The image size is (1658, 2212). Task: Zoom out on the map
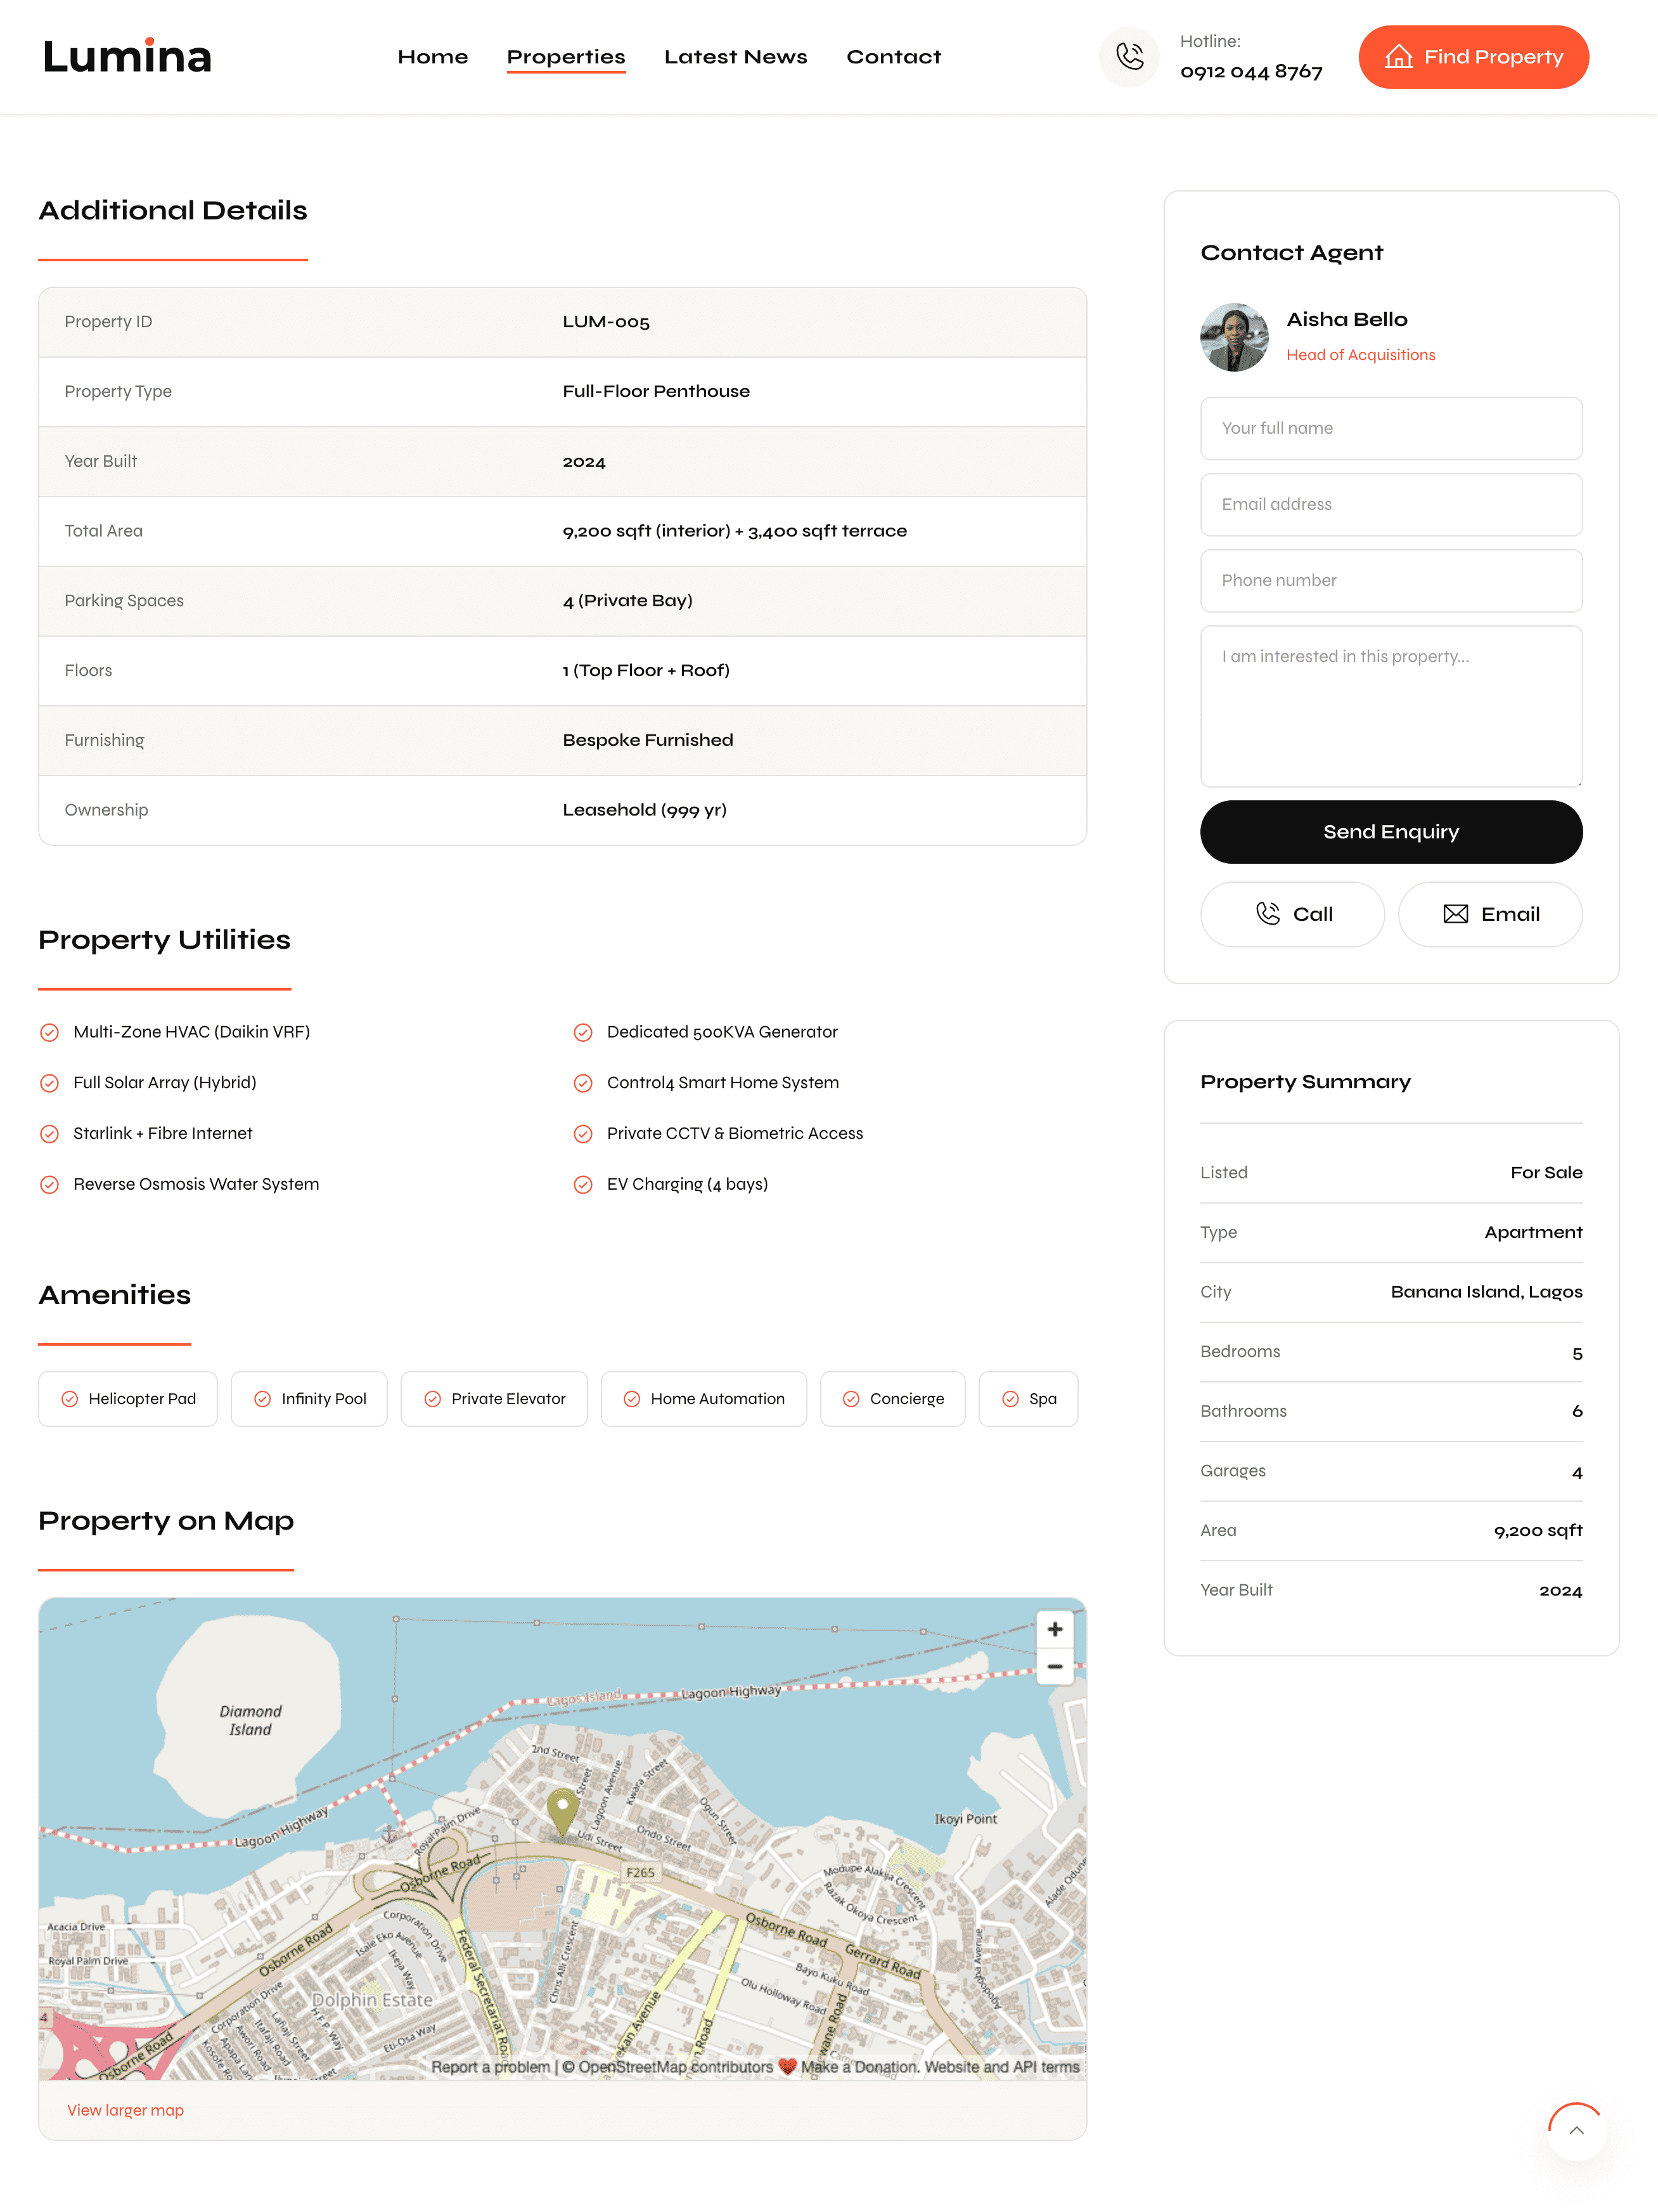(x=1055, y=1667)
